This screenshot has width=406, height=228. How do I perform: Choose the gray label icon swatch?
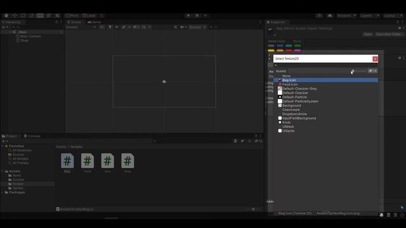[271, 46]
